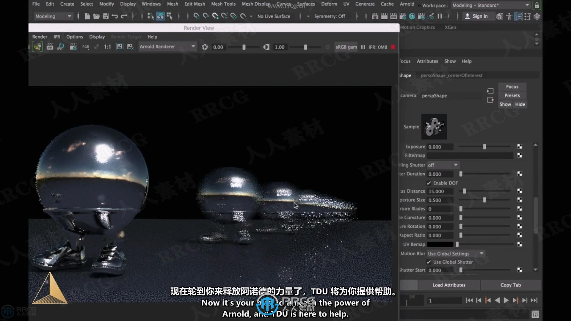
Task: Toggle Modeling Toolkit icon at top right
Action: [x=500, y=16]
